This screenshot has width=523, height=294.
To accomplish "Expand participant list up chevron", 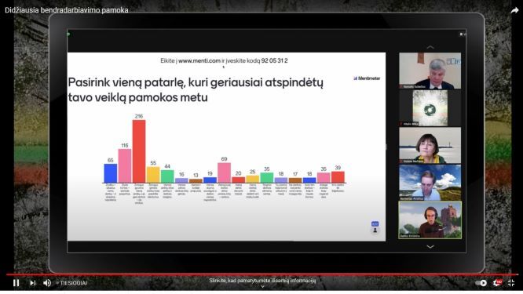I will (x=430, y=47).
